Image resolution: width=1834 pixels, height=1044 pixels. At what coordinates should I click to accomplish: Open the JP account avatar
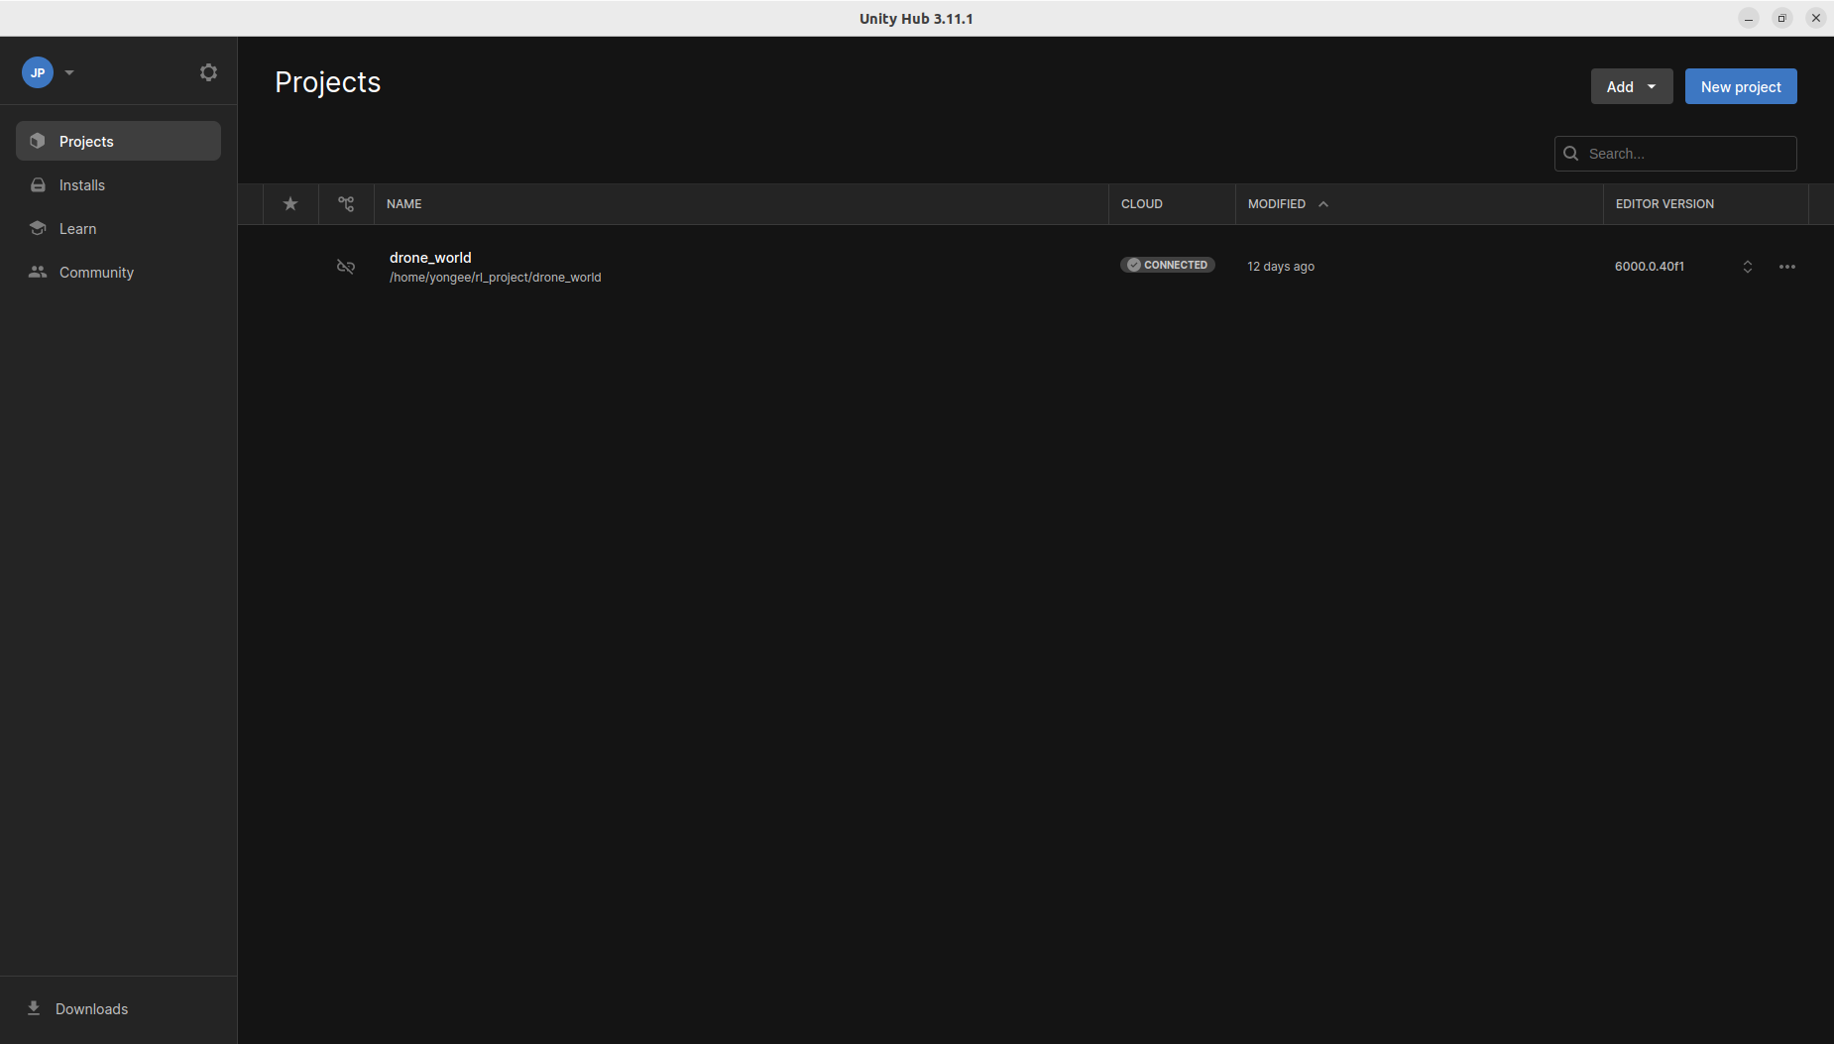point(38,72)
